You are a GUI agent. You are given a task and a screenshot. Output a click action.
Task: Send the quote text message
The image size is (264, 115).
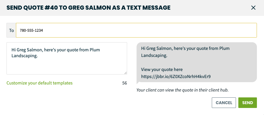tap(247, 103)
